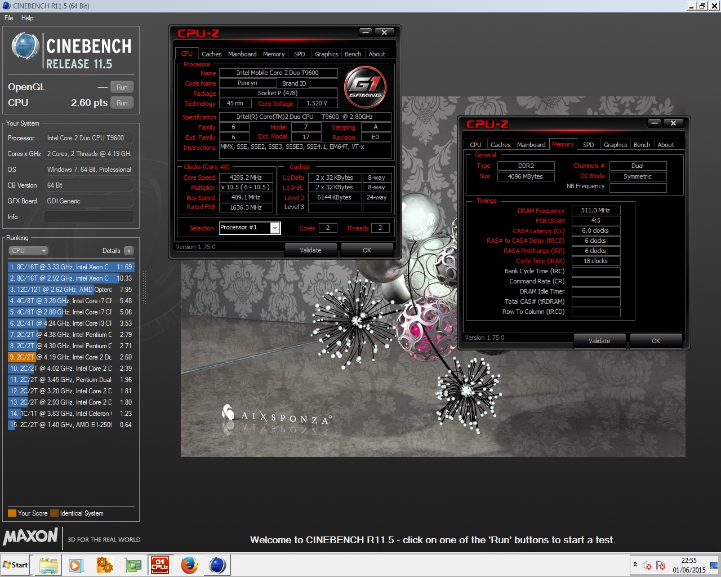Switch to Caches tab in CPU window
The height and width of the screenshot is (577, 721).
pyautogui.click(x=211, y=54)
